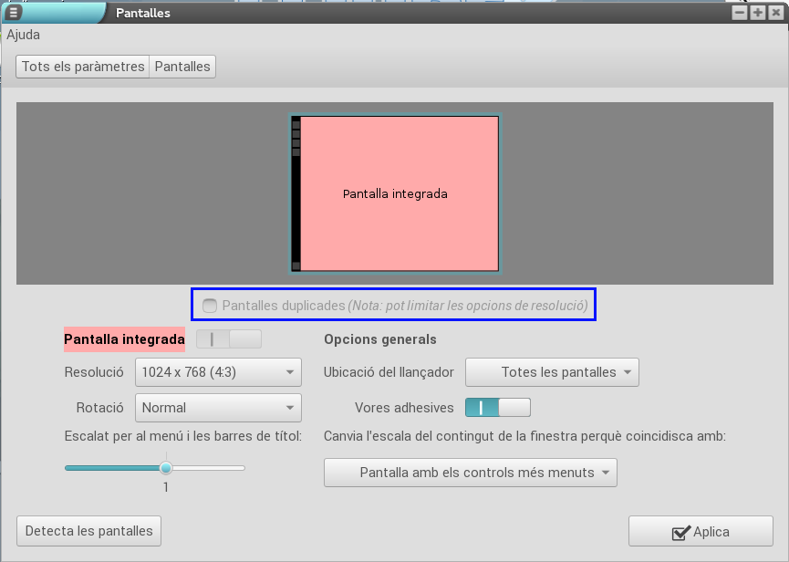Open the window menu icon in title bar
Viewport: 789px width, 562px height.
pos(14,13)
